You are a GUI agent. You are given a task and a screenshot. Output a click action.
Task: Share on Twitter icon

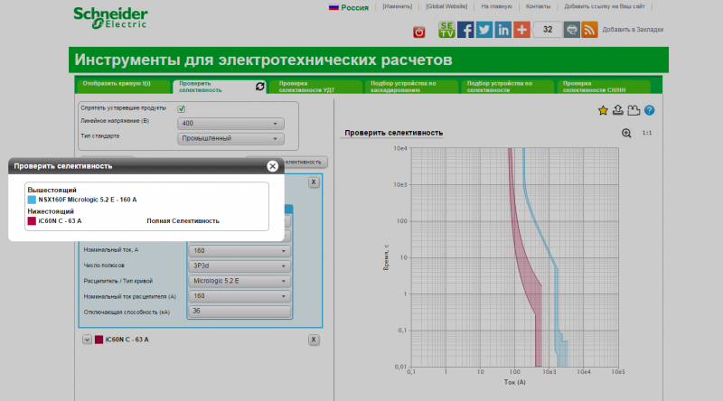(x=484, y=30)
